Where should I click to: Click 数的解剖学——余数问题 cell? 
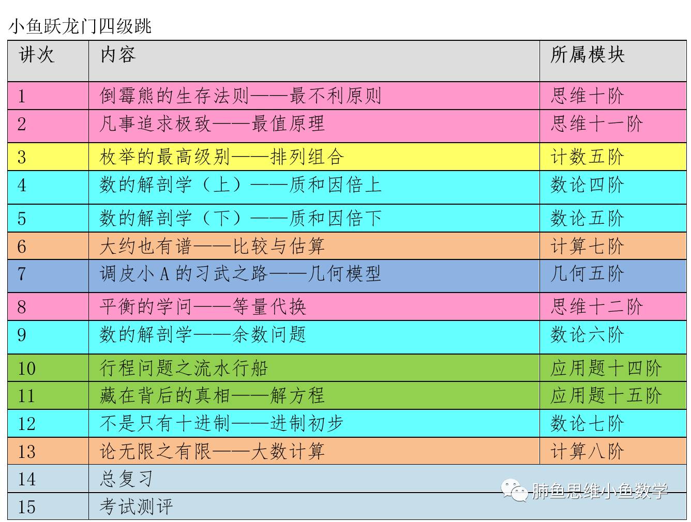click(x=314, y=337)
